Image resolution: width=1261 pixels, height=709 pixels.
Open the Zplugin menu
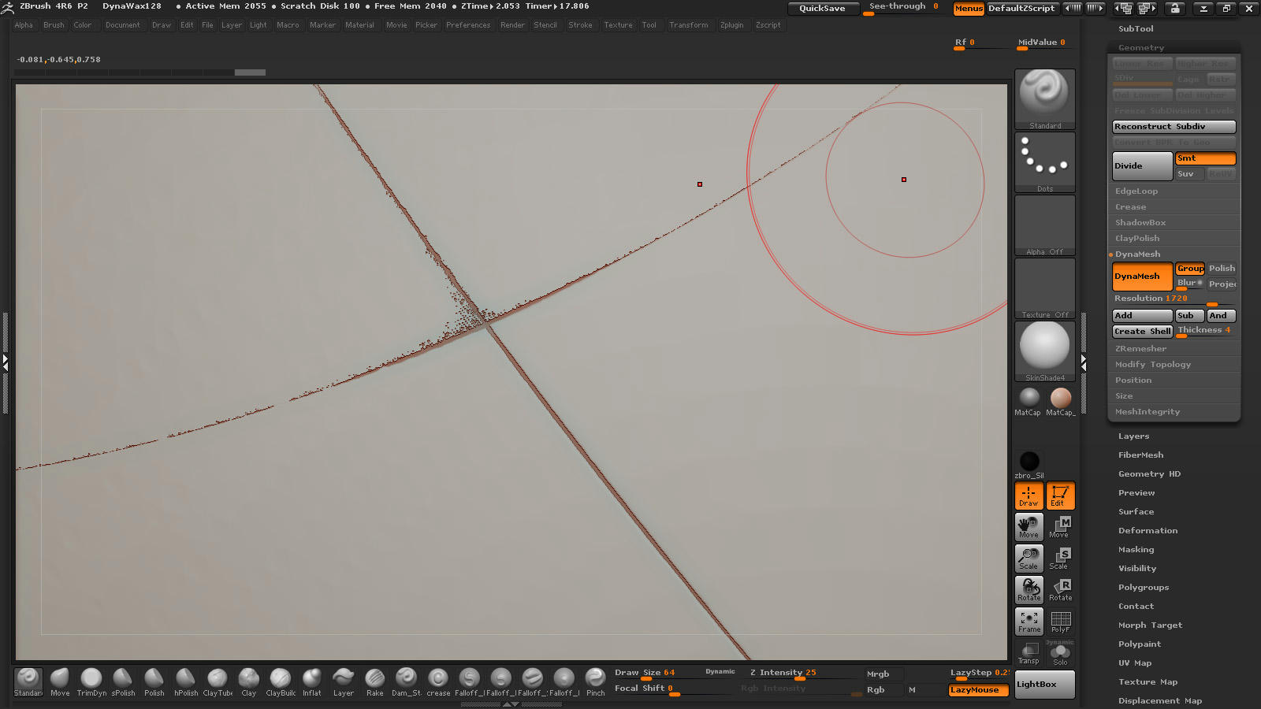click(x=732, y=25)
